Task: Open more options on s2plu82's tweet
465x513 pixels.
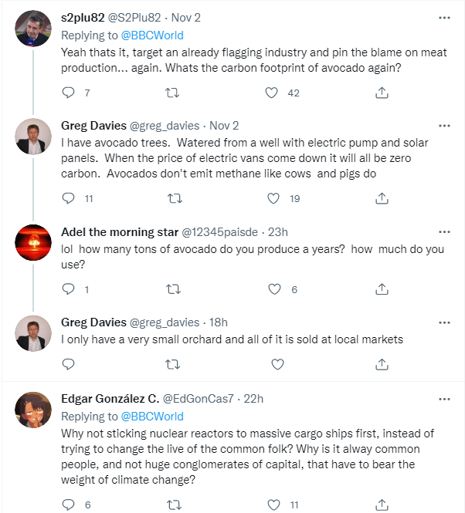Action: tap(444, 18)
